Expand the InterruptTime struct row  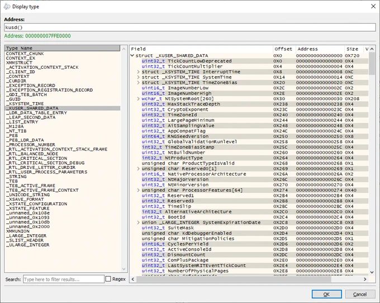click(138, 72)
